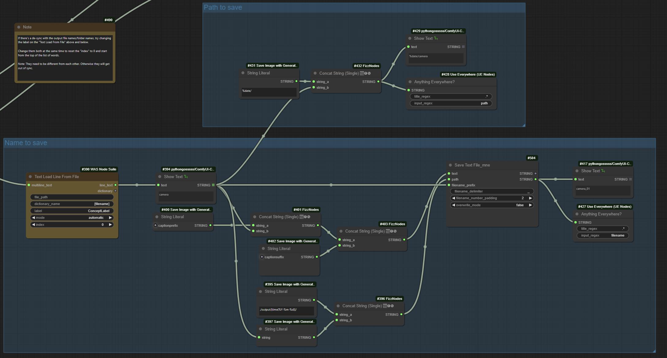
Task: Edit the file_path field
Action: [72, 197]
